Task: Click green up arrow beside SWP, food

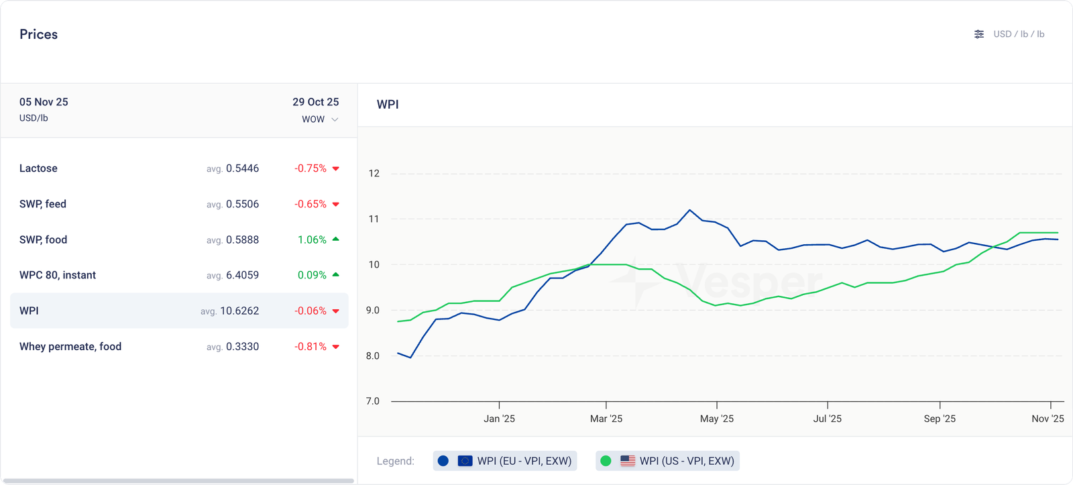Action: (336, 239)
